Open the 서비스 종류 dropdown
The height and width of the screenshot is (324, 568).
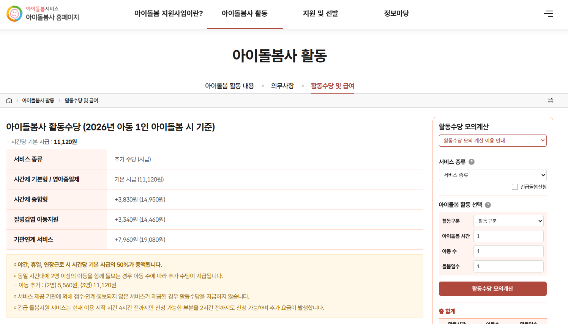click(x=493, y=175)
